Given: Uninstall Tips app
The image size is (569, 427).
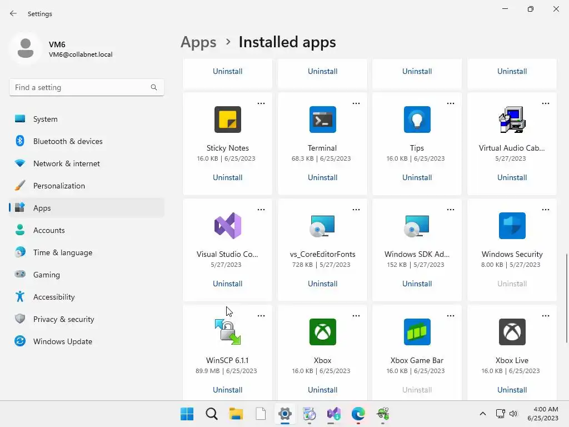Looking at the screenshot, I should tap(417, 177).
